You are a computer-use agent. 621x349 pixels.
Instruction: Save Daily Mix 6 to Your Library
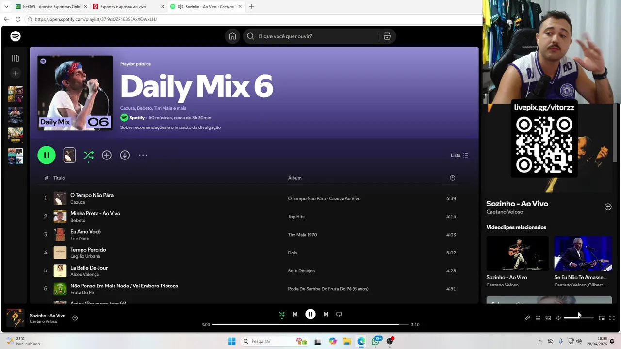(x=107, y=155)
